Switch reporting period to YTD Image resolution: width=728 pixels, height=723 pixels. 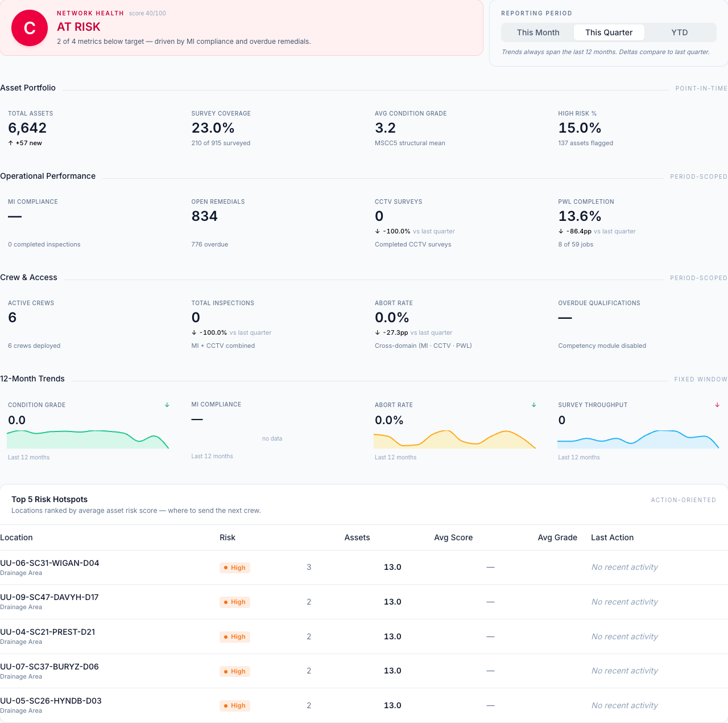point(680,32)
